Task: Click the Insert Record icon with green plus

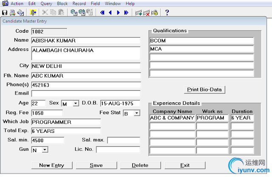Action: 139,12
